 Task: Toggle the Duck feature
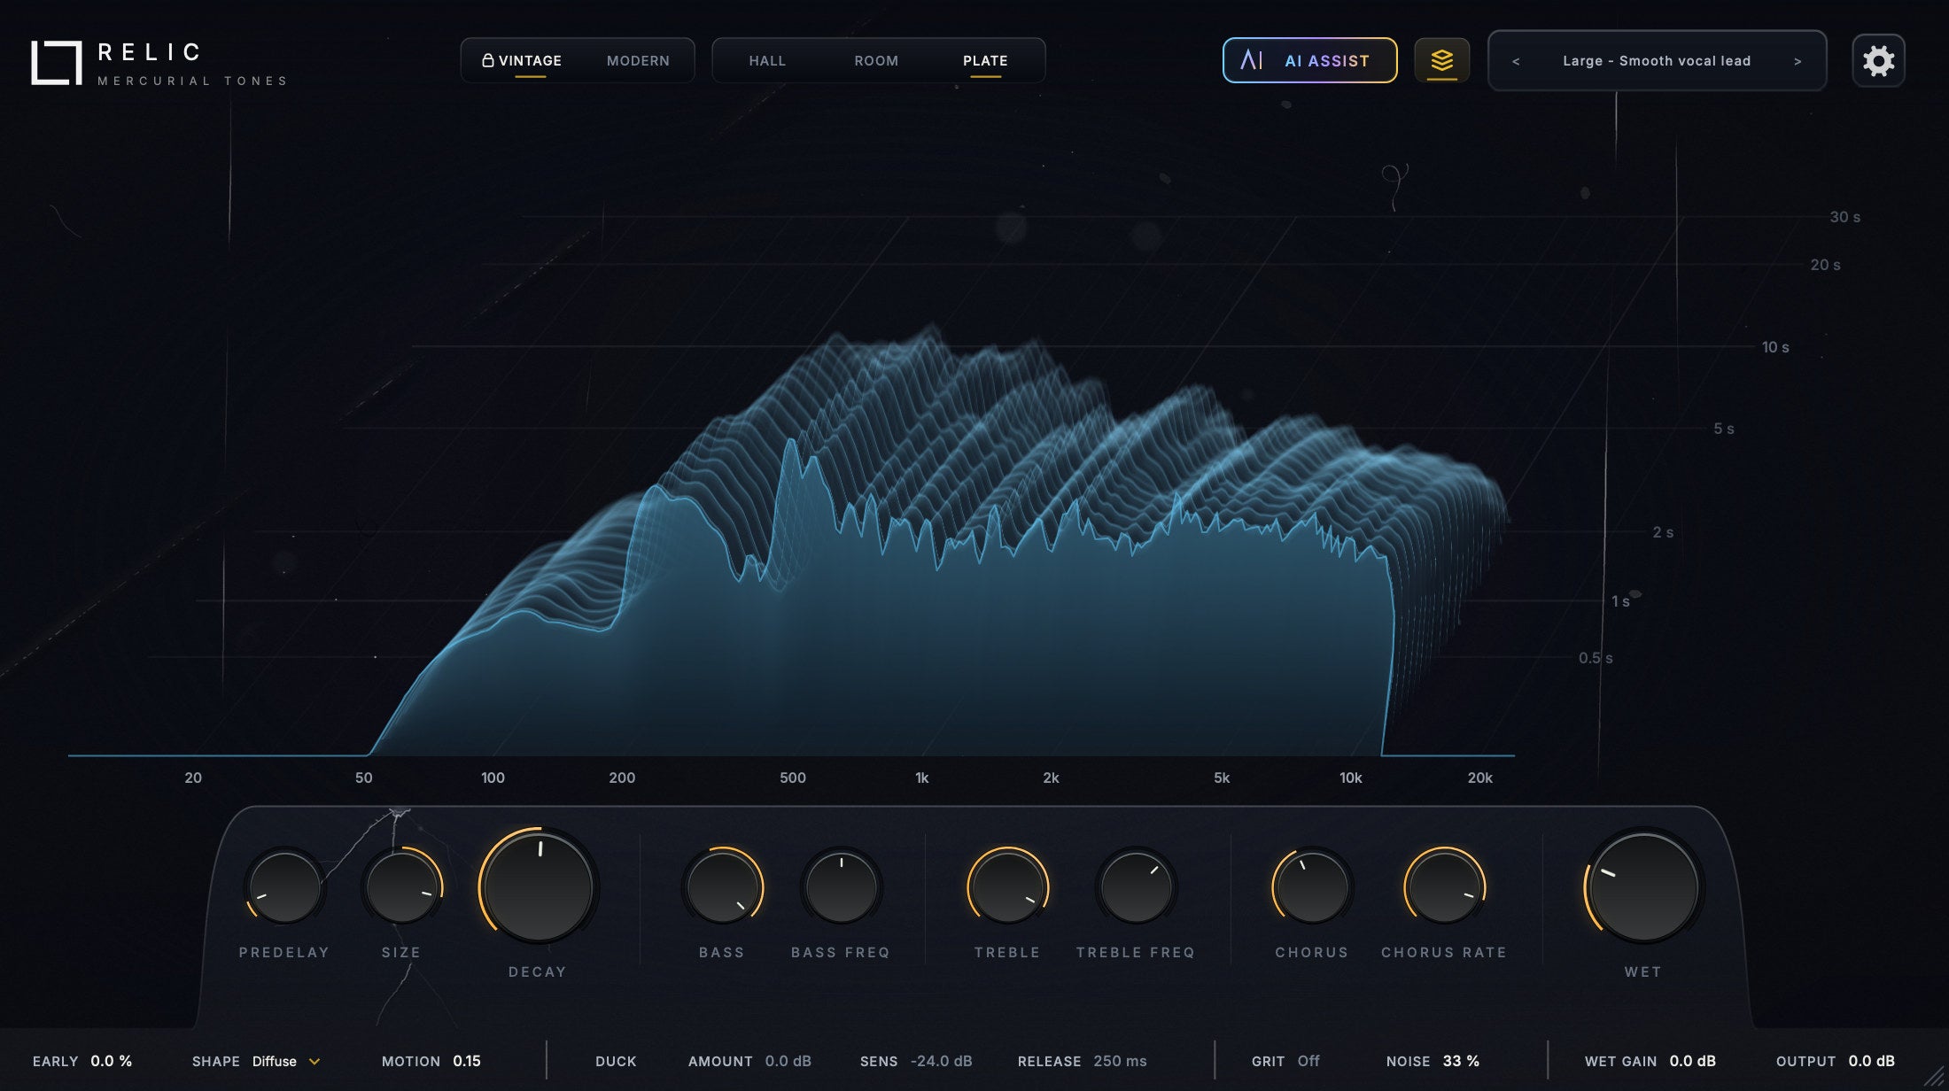[616, 1061]
